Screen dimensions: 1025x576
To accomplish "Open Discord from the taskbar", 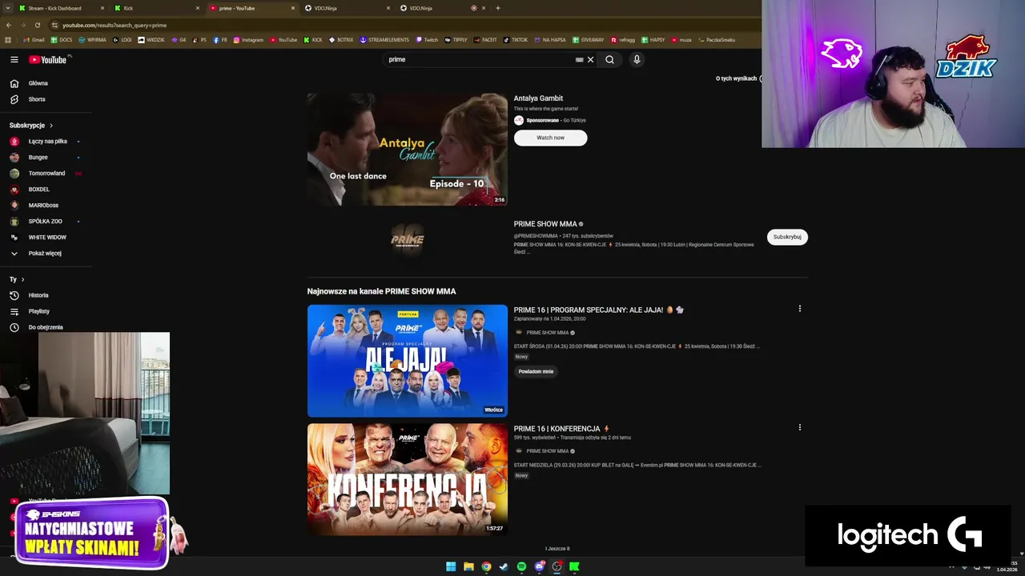I will pos(539,566).
